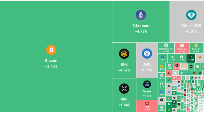Select Bitcoin's +3.13% change value
204x113 pixels.
click(51, 66)
